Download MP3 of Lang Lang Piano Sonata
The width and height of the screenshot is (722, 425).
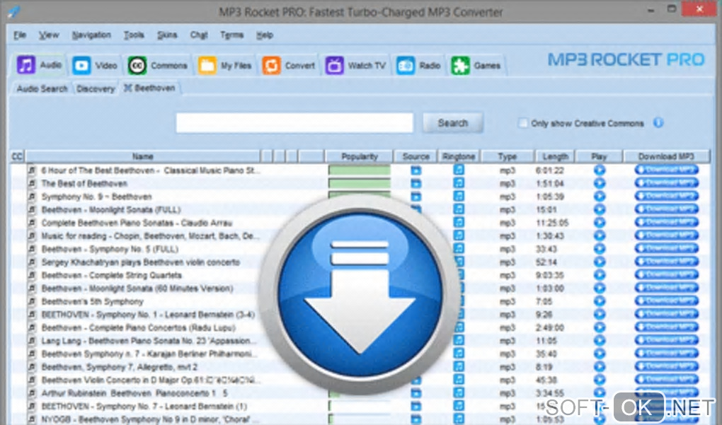click(666, 340)
